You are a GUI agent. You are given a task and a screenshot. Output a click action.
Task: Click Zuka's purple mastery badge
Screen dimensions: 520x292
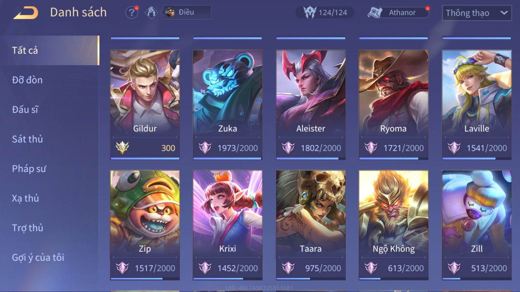[x=205, y=148]
